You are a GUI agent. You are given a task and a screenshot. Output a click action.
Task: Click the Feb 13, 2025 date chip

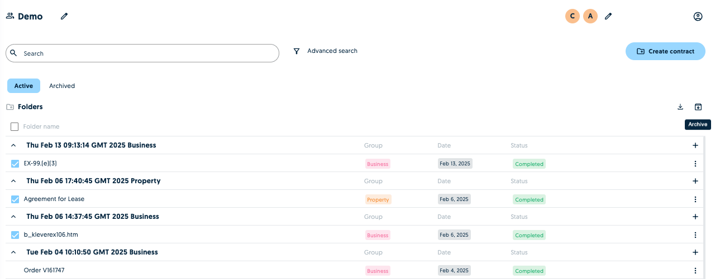pos(455,164)
